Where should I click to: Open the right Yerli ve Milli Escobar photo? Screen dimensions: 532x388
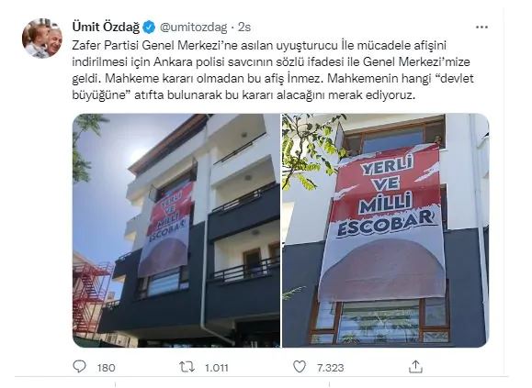[x=386, y=230]
